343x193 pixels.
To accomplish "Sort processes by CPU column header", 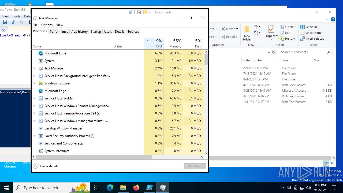I will [x=154, y=44].
